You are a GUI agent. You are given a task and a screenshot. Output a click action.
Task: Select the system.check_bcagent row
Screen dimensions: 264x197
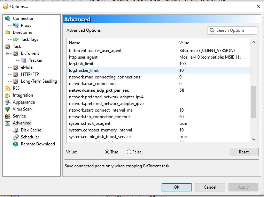[158, 123]
